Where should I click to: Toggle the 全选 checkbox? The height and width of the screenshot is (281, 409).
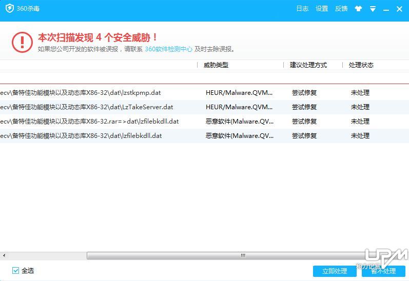point(15,271)
